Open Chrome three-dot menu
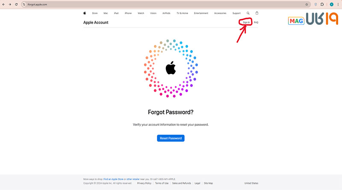This screenshot has width=342, height=190. click(338, 4)
